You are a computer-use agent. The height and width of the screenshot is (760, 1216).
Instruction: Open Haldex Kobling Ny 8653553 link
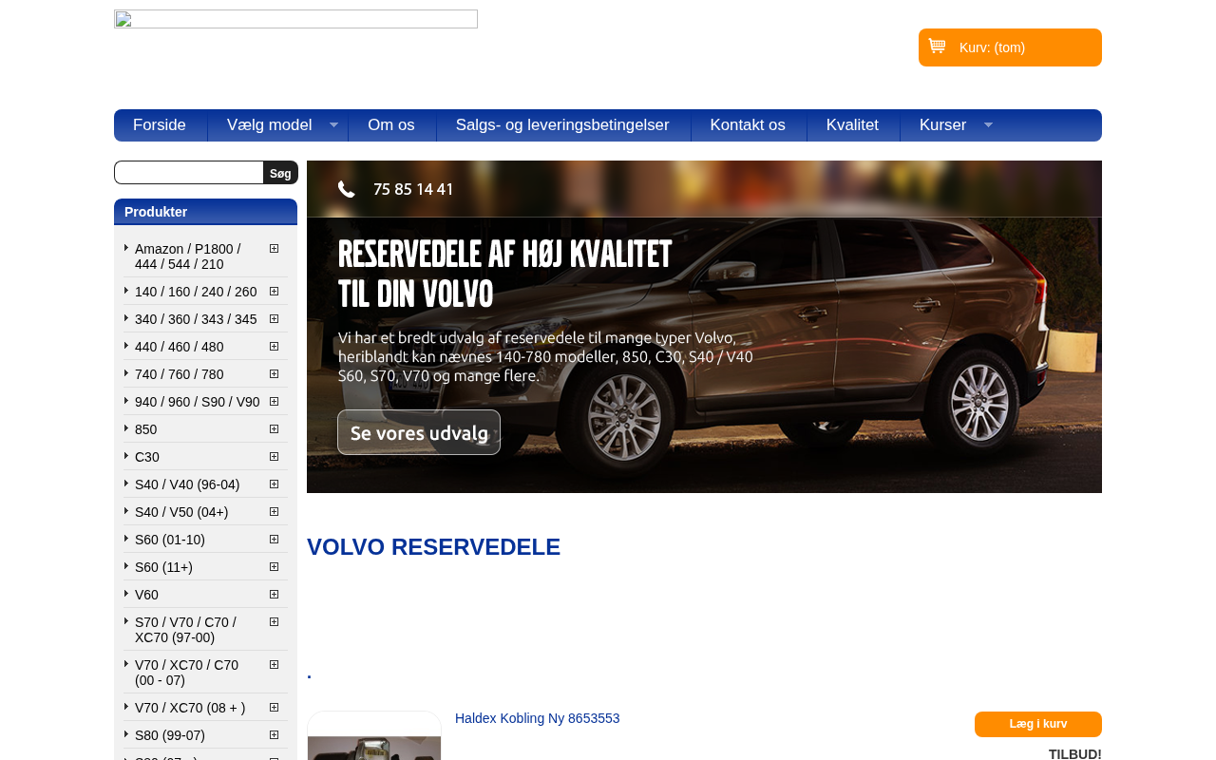click(538, 718)
